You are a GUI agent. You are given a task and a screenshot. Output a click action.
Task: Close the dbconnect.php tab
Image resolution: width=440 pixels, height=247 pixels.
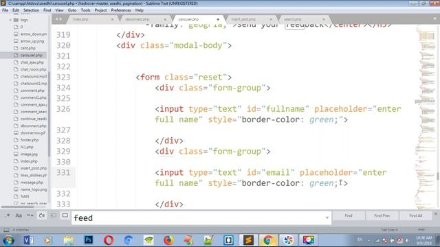coord(165,19)
